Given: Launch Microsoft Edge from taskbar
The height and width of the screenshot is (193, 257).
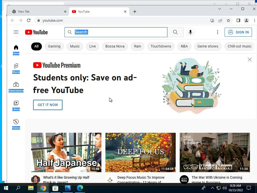Looking at the screenshot, I should 80,188.
